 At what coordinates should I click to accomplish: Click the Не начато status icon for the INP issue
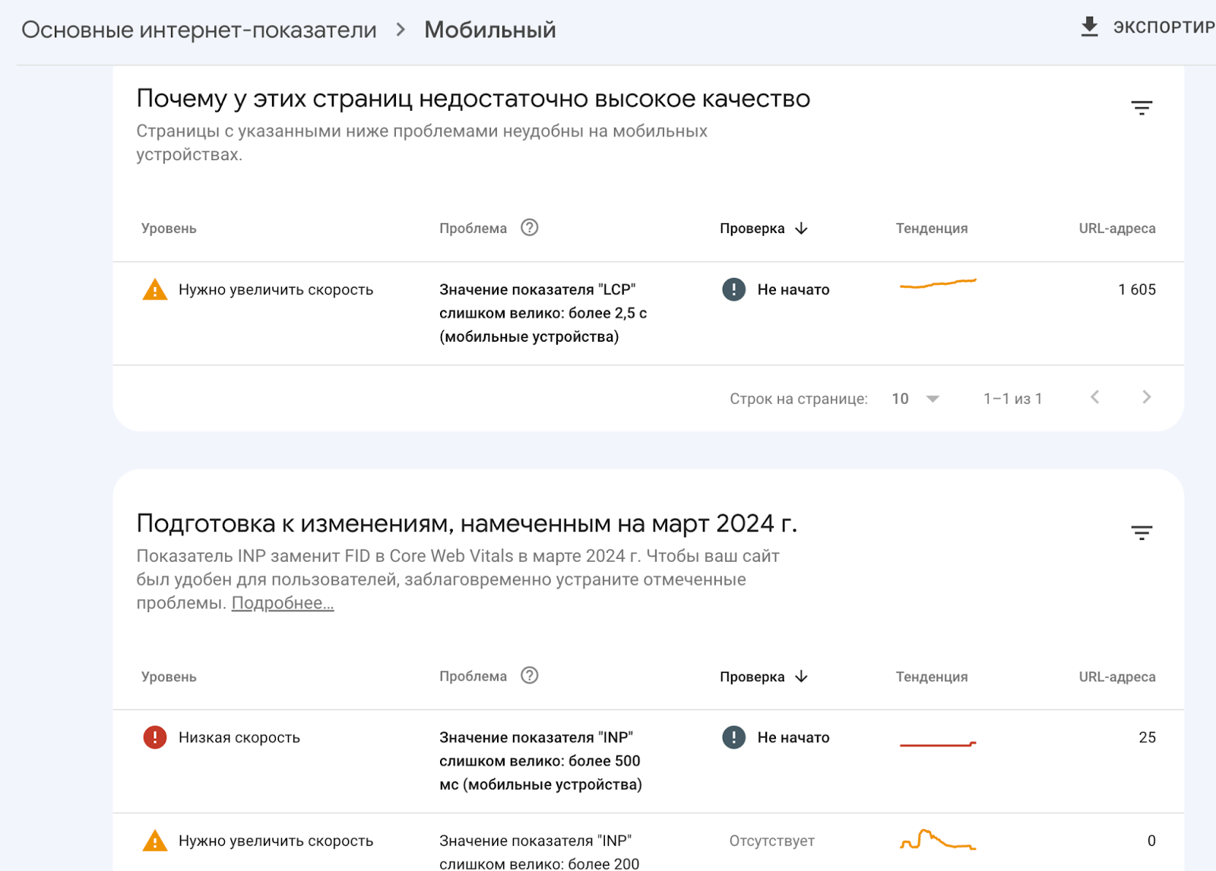733,737
